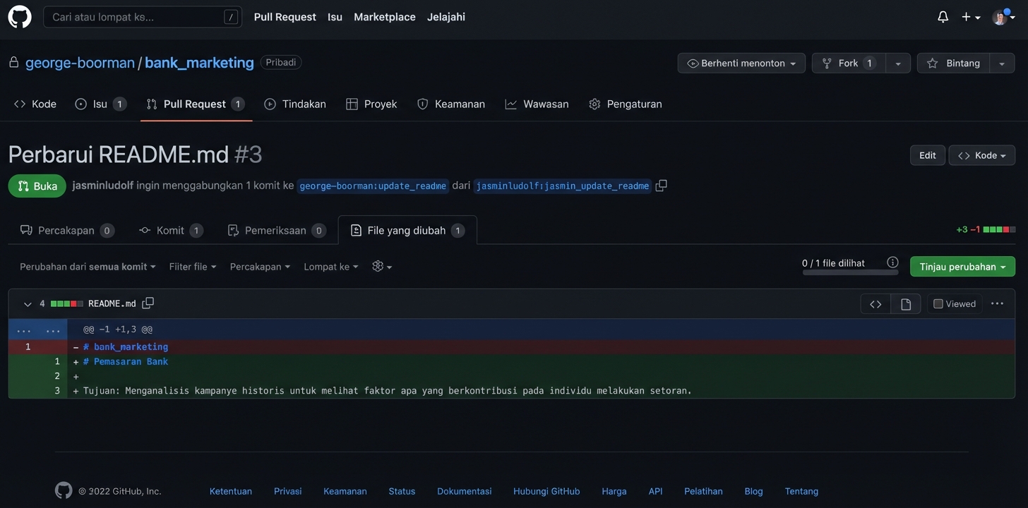Open Pull Request in top navigation
This screenshot has height=508, width=1028.
click(x=285, y=17)
